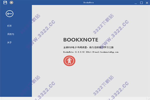Click the gray round X icon
150x100 pixels.
point(11,2)
